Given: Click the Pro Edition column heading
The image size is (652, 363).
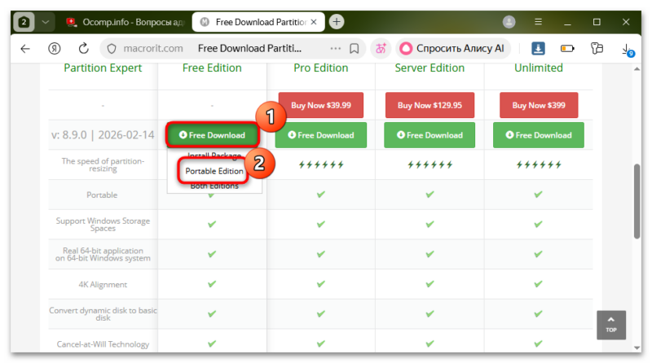Looking at the screenshot, I should pos(320,68).
